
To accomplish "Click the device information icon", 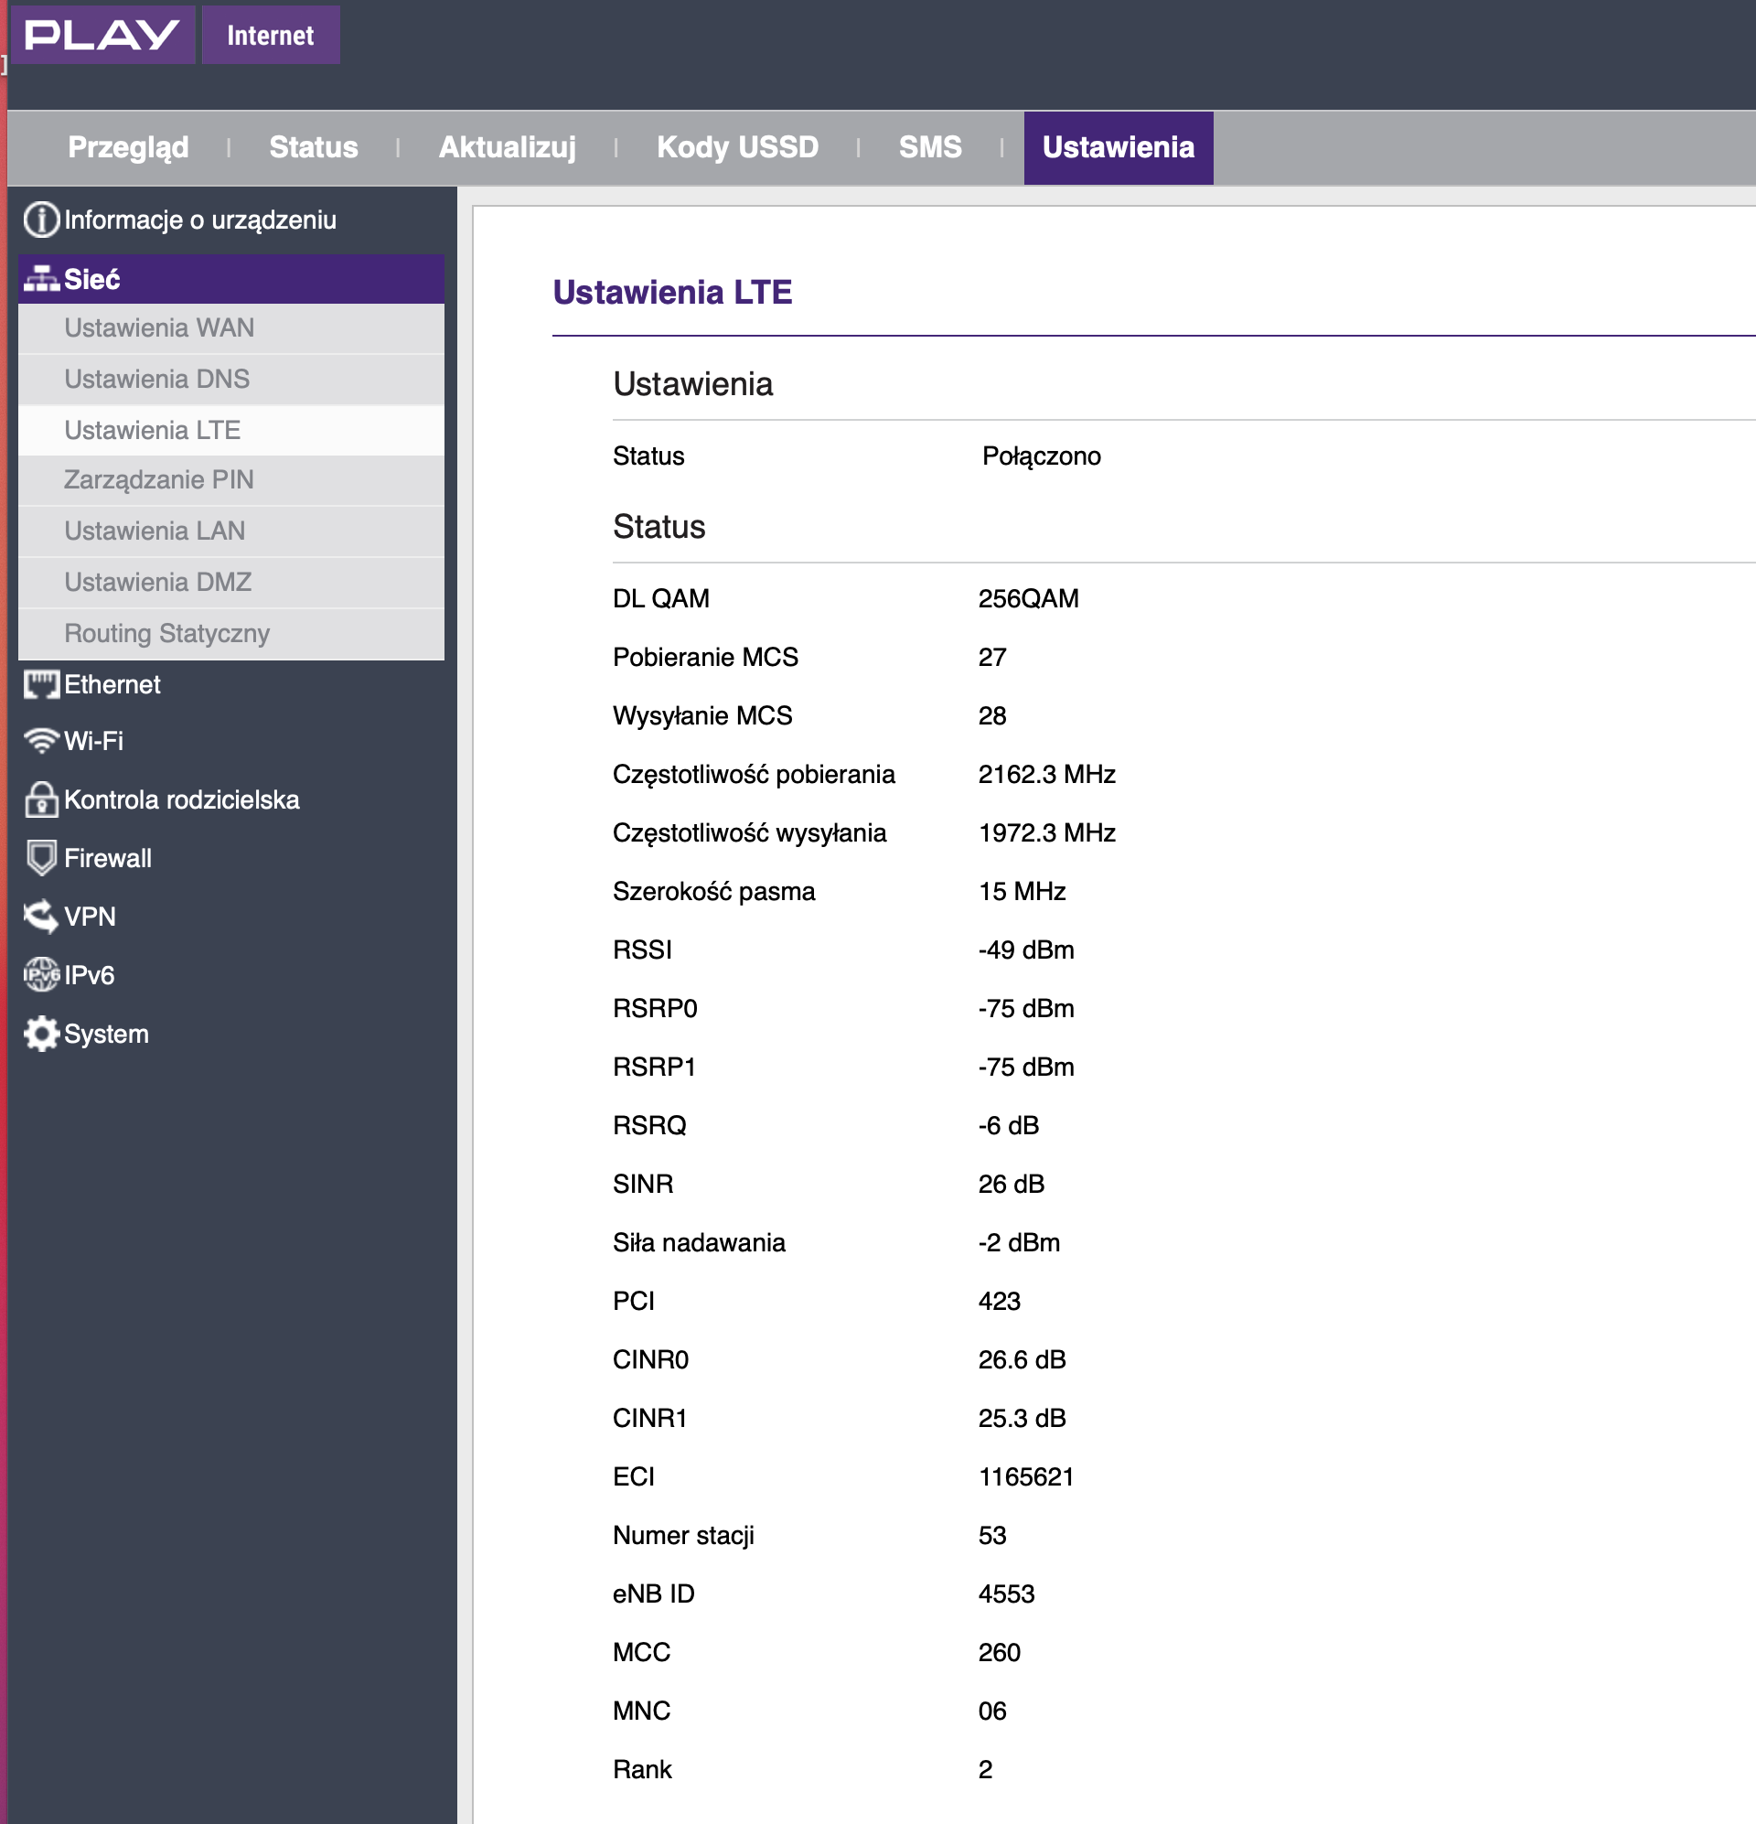I will click(x=41, y=220).
